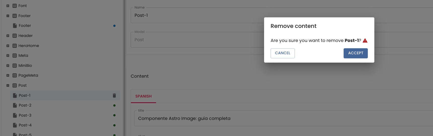
Task: Click the Post-4 document icon
Action: click(x=15, y=125)
